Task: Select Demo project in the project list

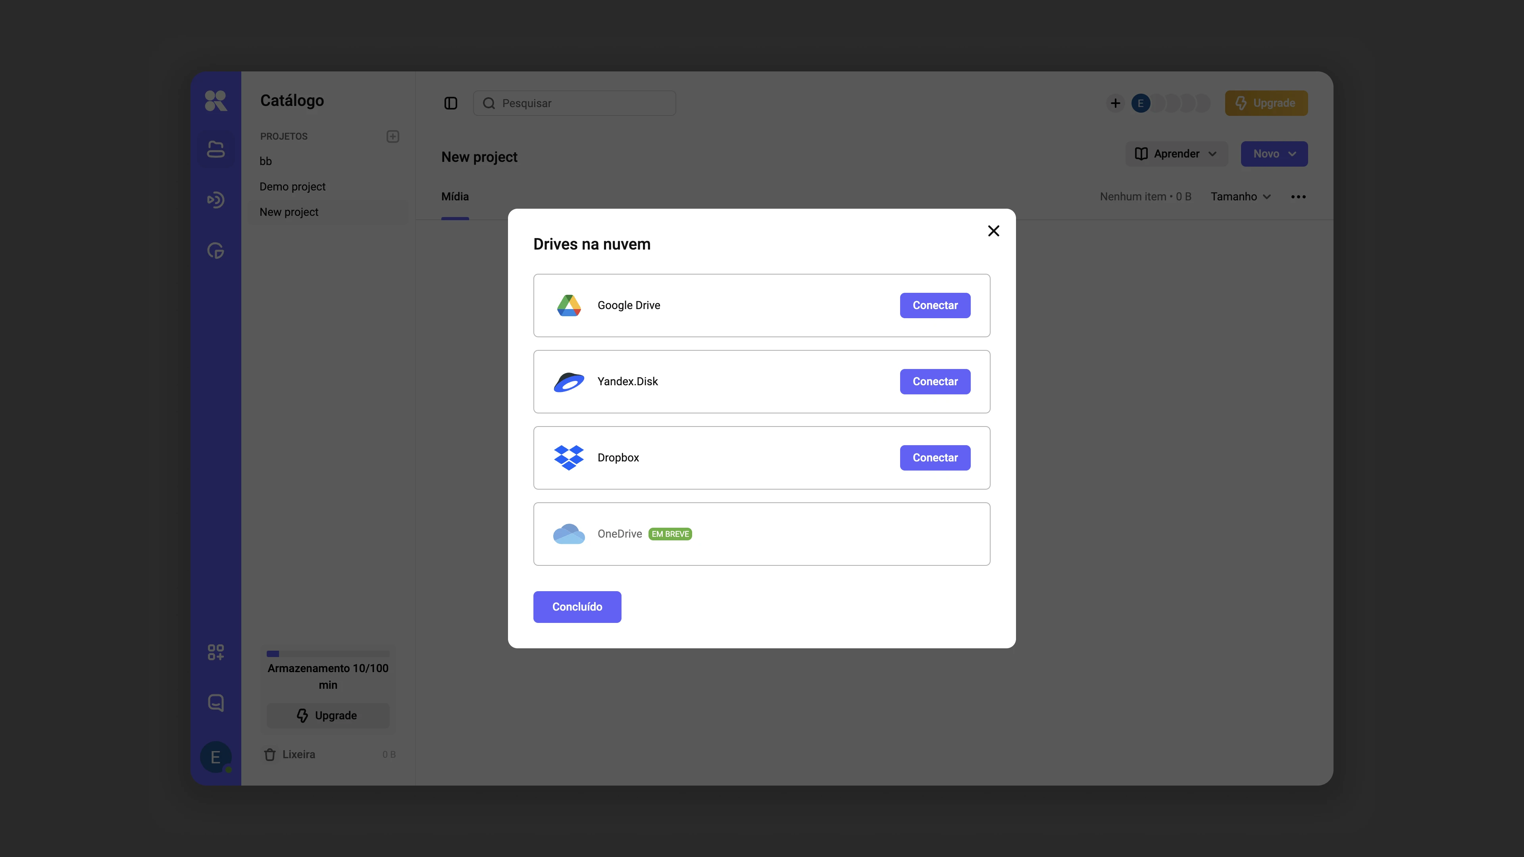Action: pyautogui.click(x=292, y=187)
